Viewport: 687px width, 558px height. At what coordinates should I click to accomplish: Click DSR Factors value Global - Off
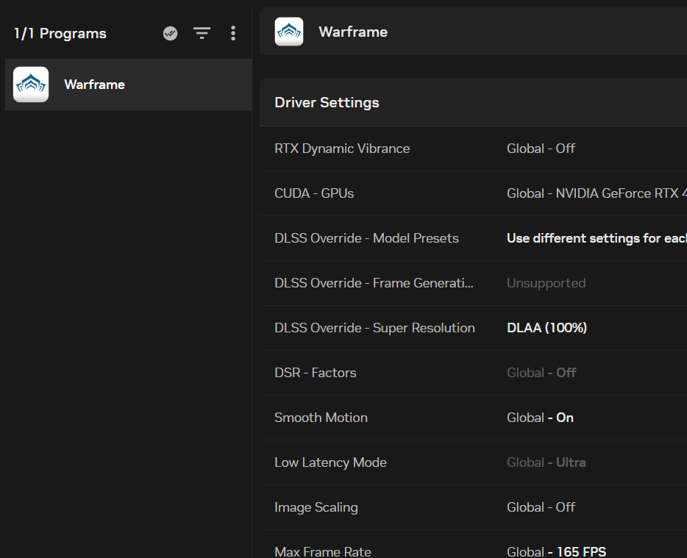point(541,373)
